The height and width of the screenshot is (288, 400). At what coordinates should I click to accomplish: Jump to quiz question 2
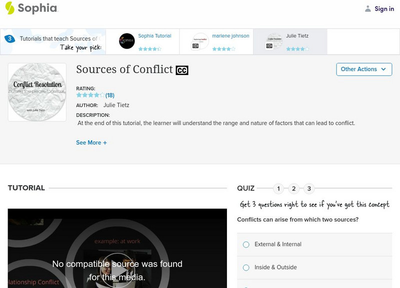(x=293, y=189)
